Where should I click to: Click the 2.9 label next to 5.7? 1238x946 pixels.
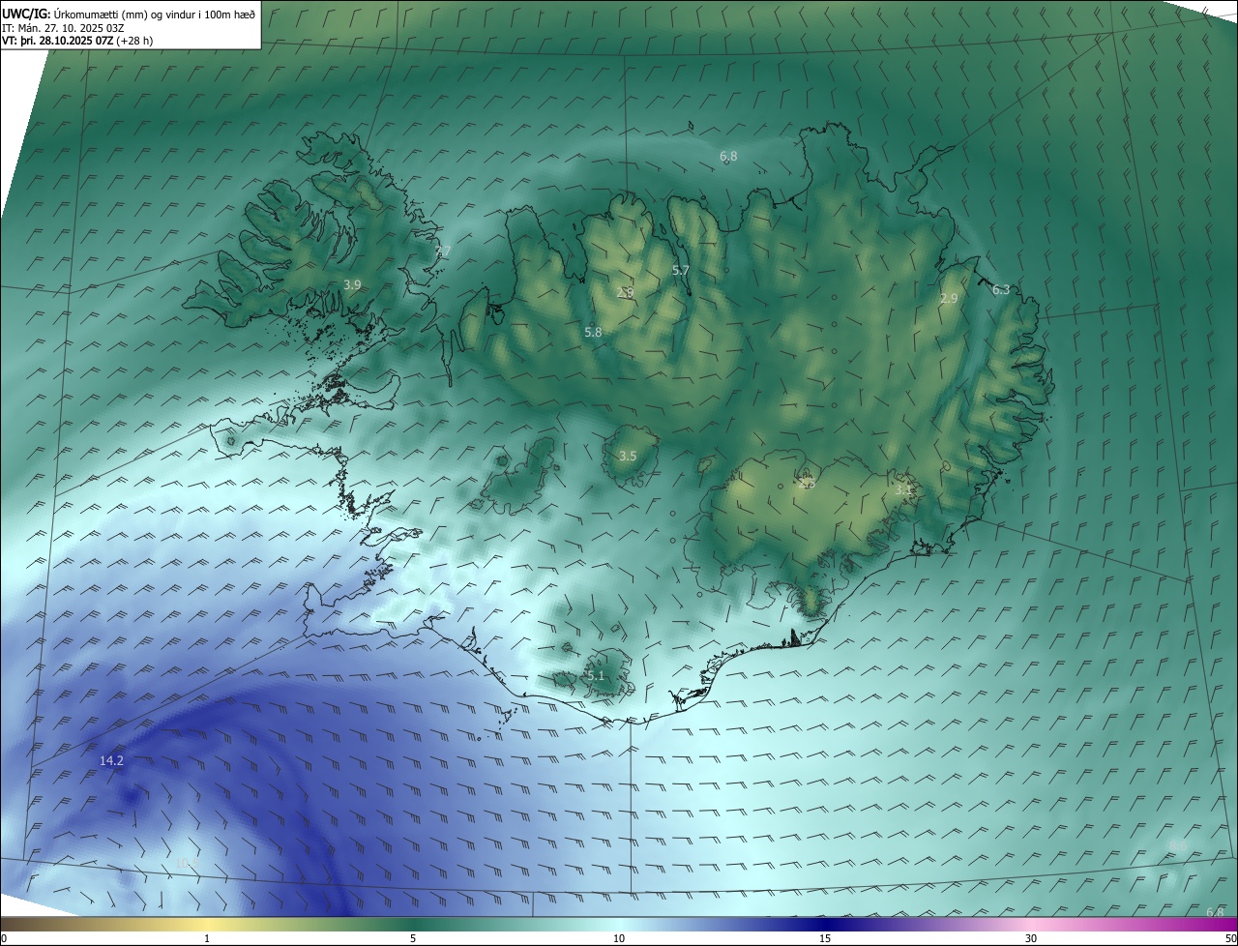(x=625, y=292)
